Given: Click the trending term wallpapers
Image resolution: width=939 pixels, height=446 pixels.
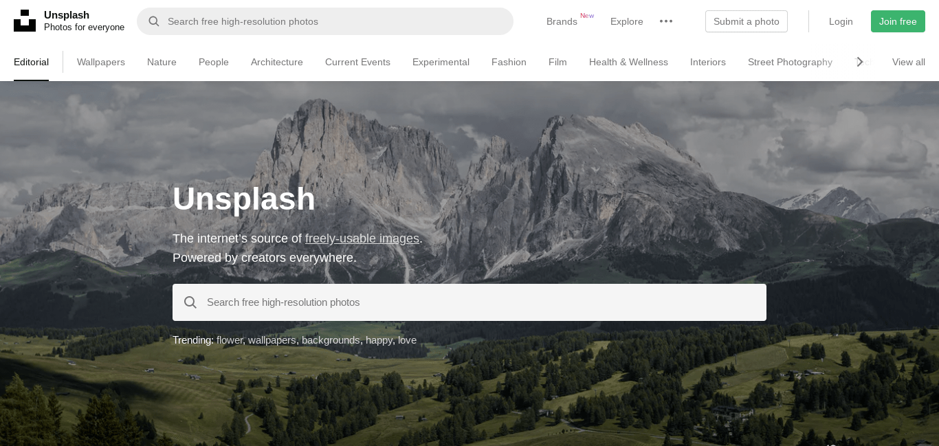Looking at the screenshot, I should coord(272,340).
